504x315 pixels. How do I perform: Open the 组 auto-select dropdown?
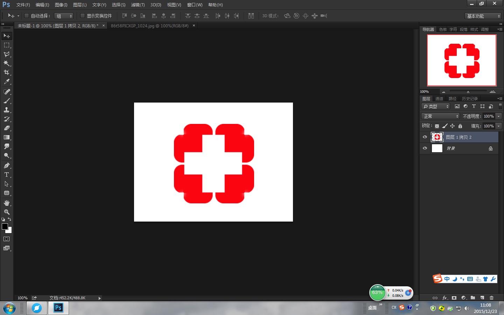click(x=64, y=16)
